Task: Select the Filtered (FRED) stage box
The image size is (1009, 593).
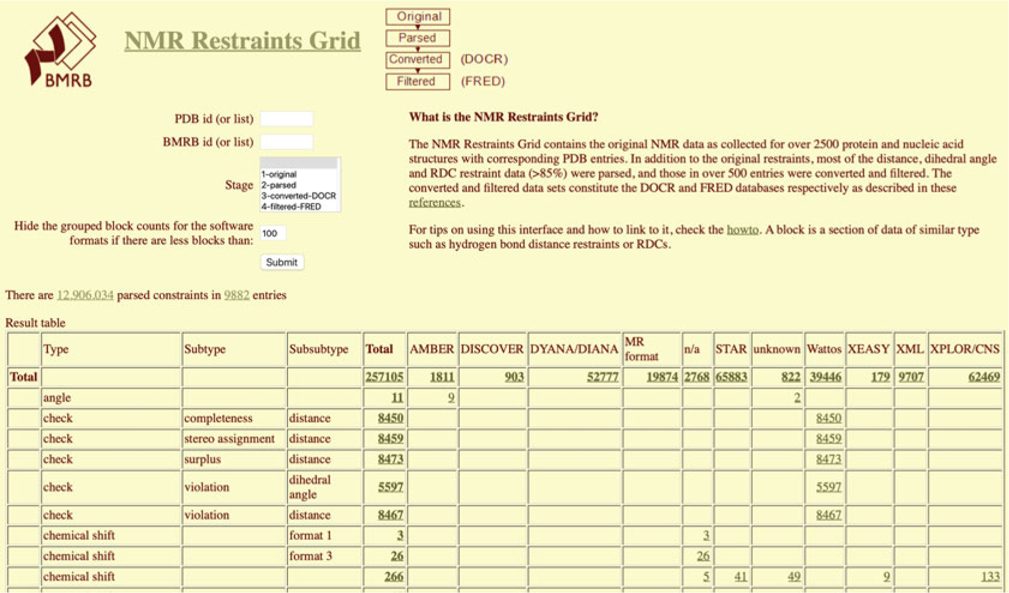Action: 418,81
